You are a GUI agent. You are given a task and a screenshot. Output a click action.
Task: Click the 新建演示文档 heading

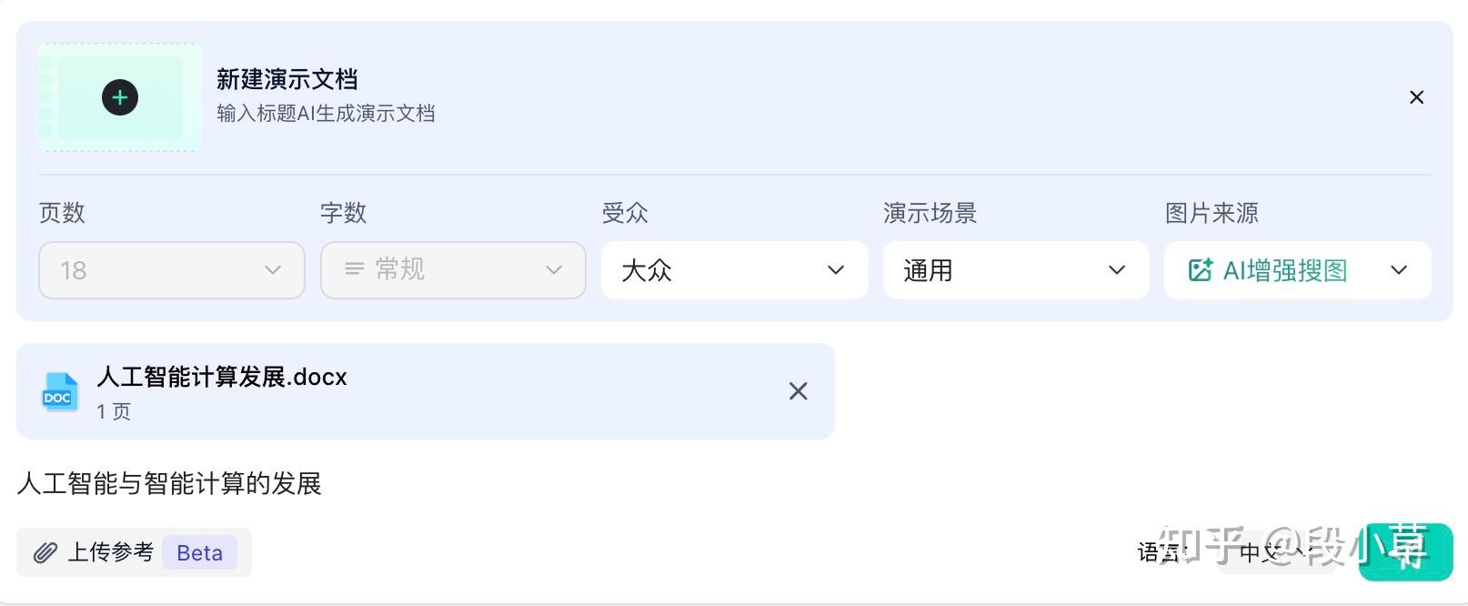coord(287,79)
